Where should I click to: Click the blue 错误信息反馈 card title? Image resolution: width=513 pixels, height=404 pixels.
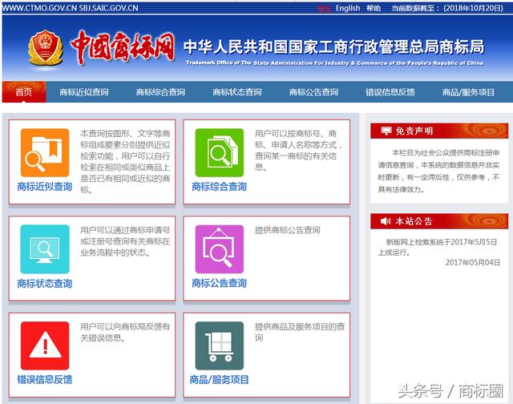coord(45,379)
